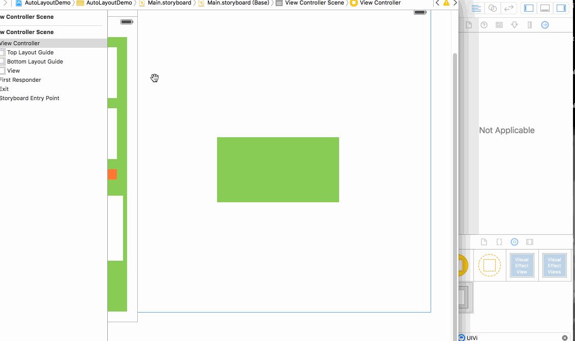Open the Main.storyboard (Base) breadcrumb
575x341 pixels.
point(234,3)
